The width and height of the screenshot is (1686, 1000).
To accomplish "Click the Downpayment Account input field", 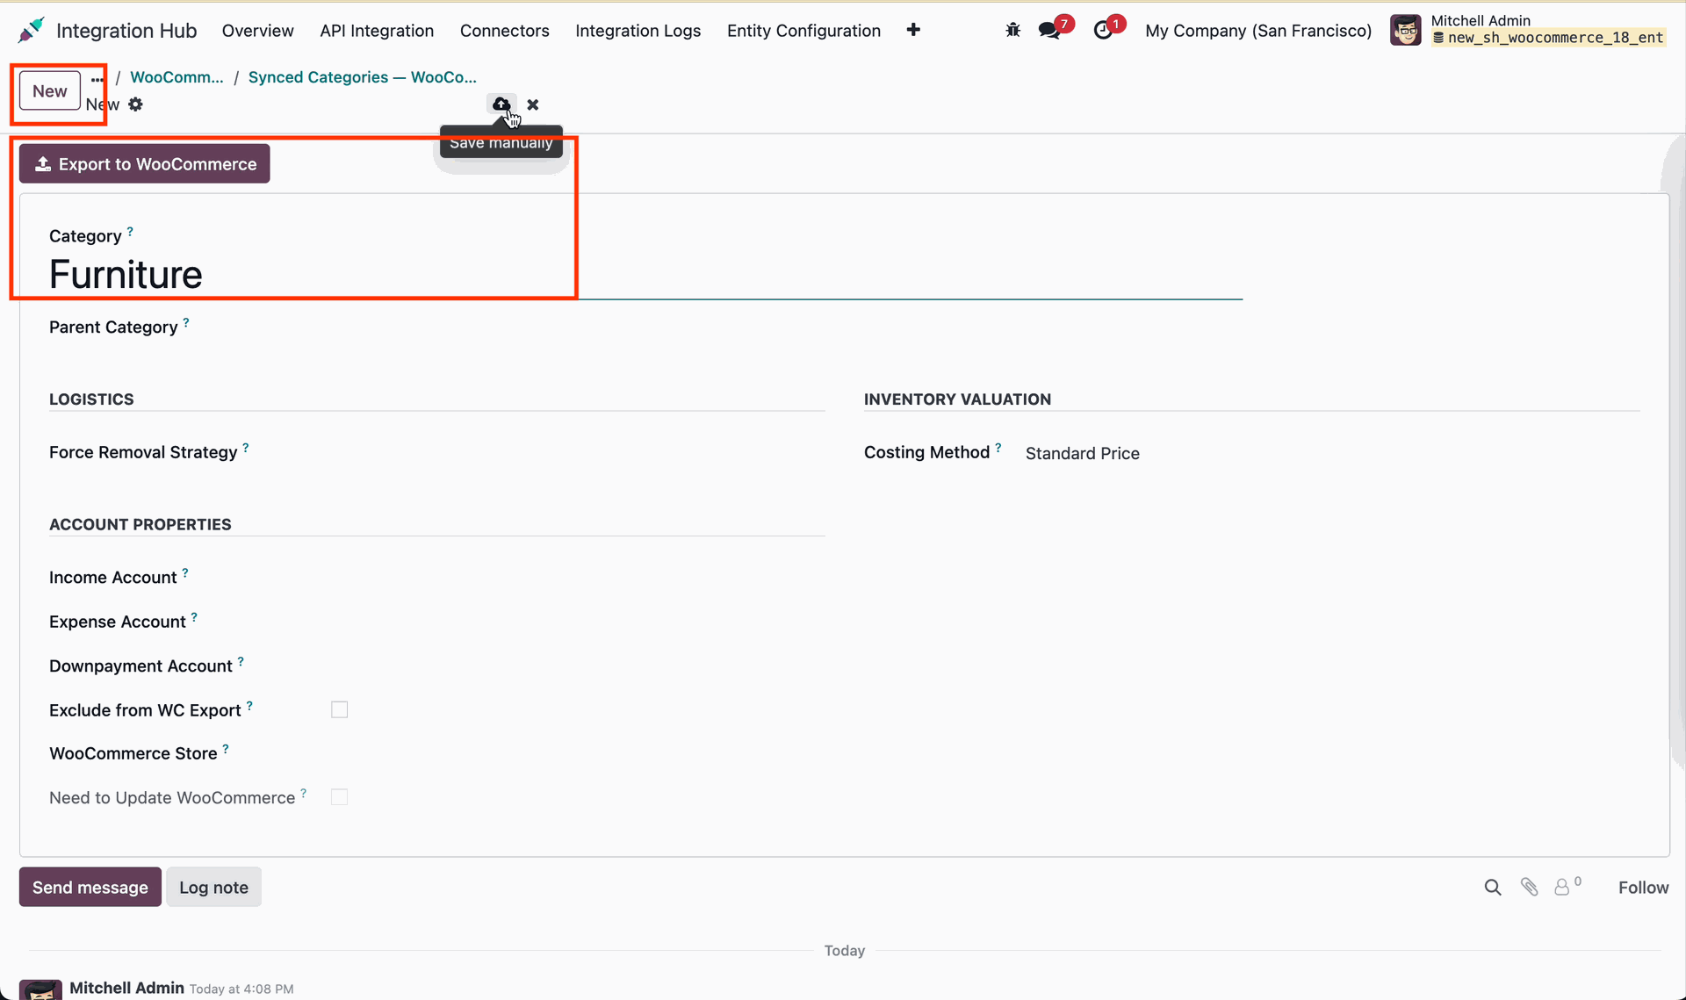I will [x=580, y=665].
